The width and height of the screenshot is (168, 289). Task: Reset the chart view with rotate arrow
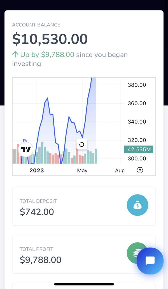point(82,144)
